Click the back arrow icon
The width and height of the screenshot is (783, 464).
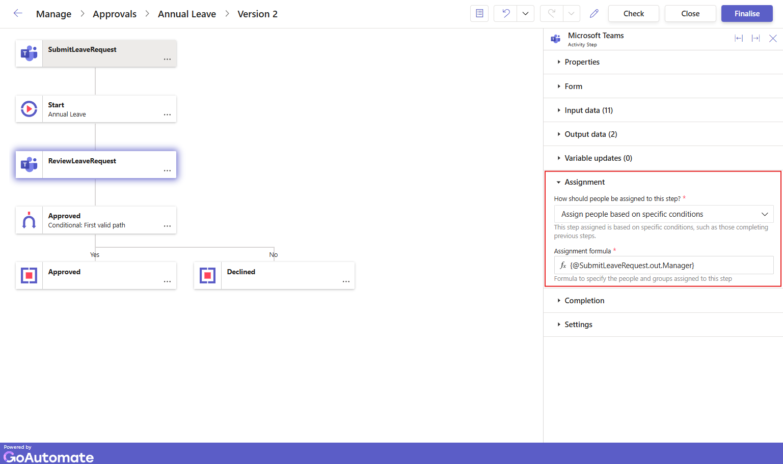18,14
